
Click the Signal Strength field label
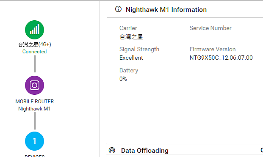(139, 50)
